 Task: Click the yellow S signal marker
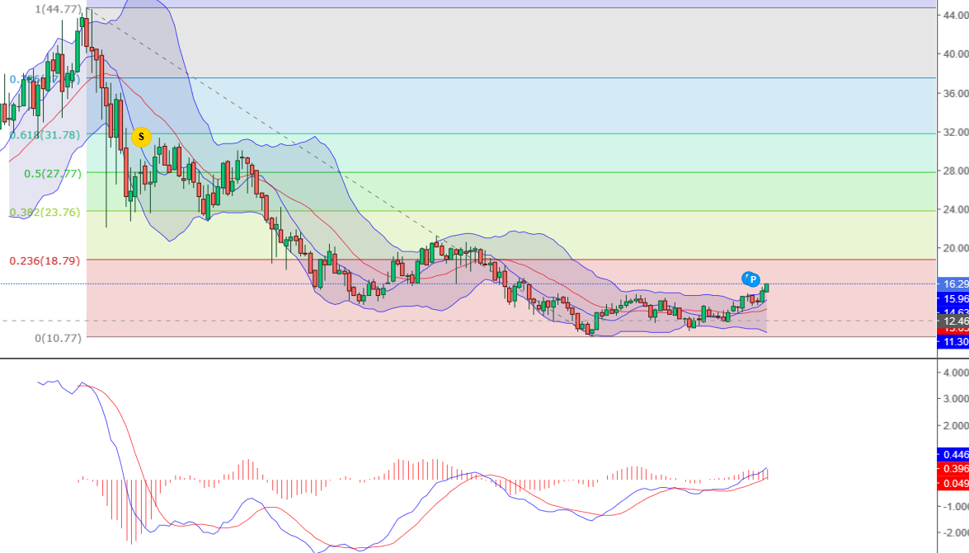point(141,137)
